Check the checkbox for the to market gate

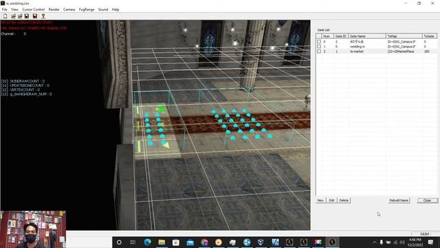tap(319, 52)
